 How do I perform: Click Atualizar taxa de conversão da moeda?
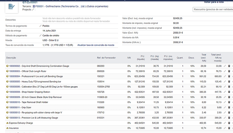pyautogui.click(x=96, y=45)
